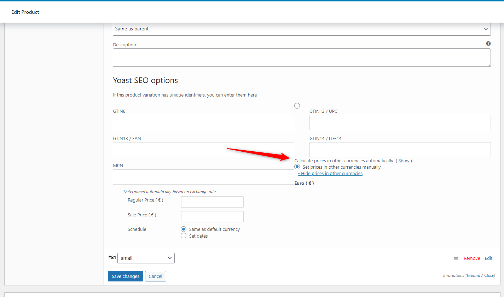Click the GTIN14 / ITF-14 input field
This screenshot has height=297, width=504.
coord(400,150)
